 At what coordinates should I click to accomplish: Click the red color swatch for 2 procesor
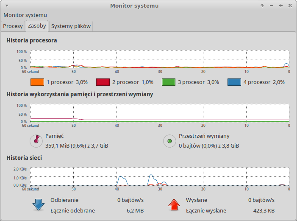pos(103,82)
